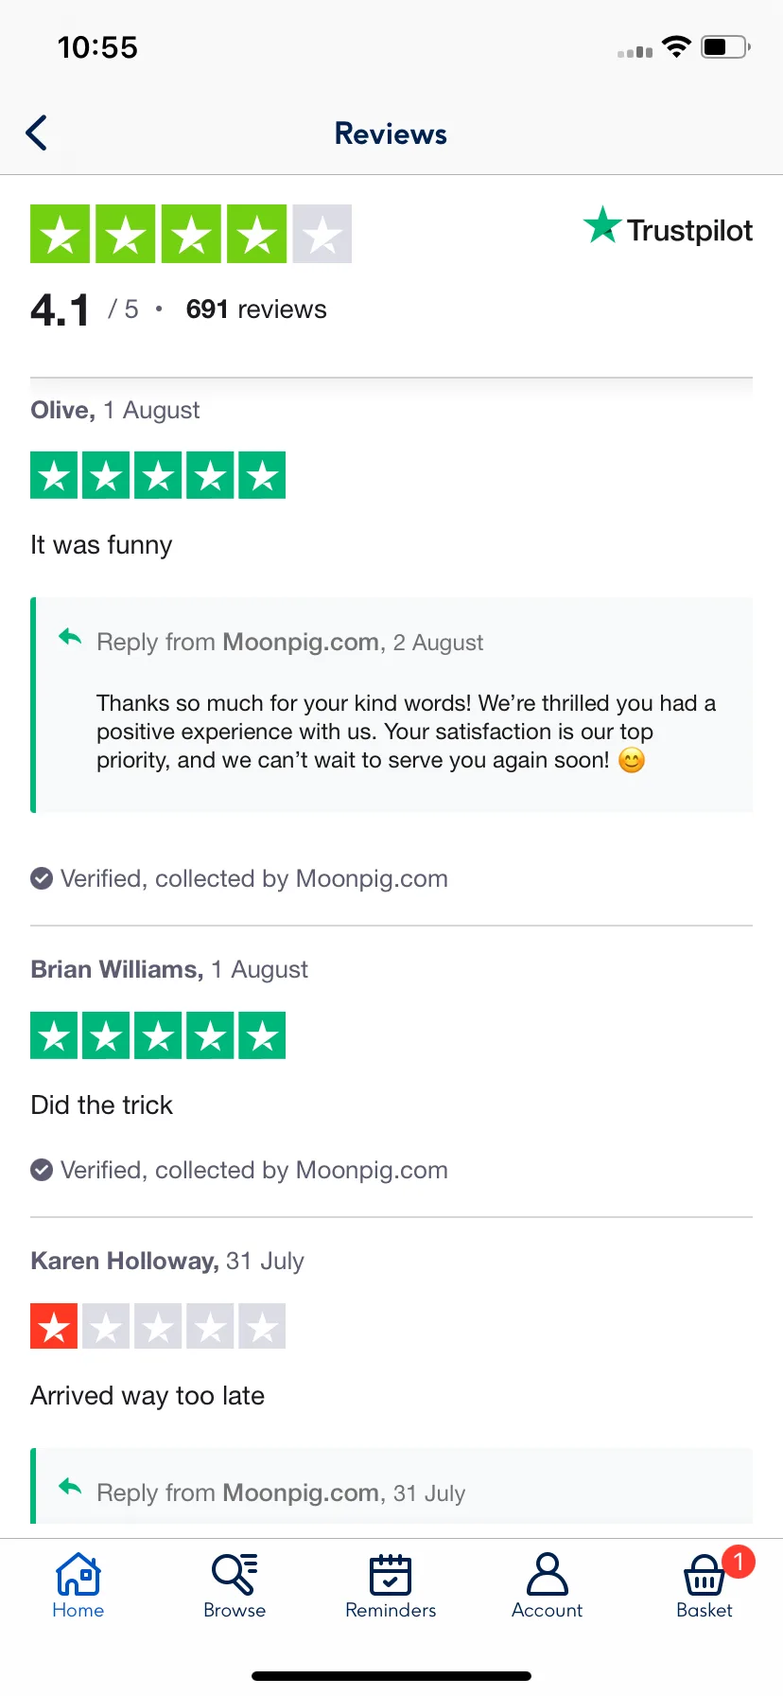Tap Olive's five-star rating
This screenshot has width=783, height=1696.
(x=158, y=475)
